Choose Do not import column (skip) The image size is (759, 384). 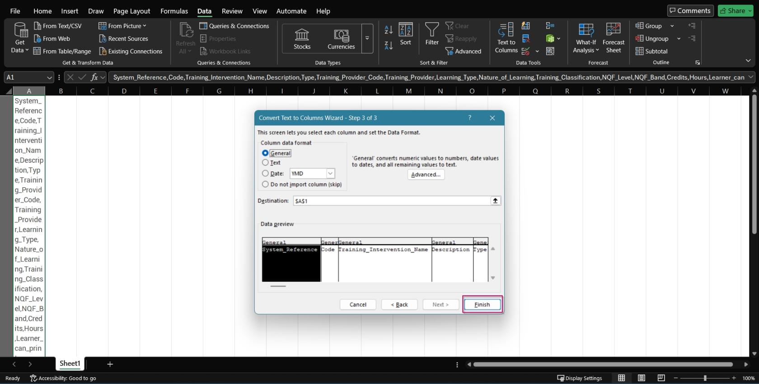(x=302, y=184)
